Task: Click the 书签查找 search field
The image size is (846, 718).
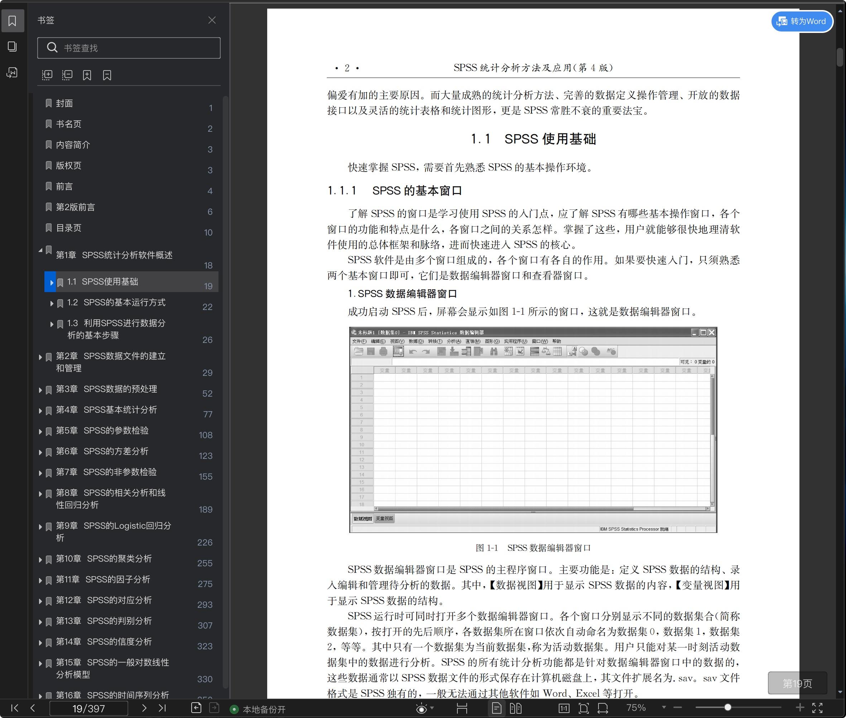Action: coord(129,48)
